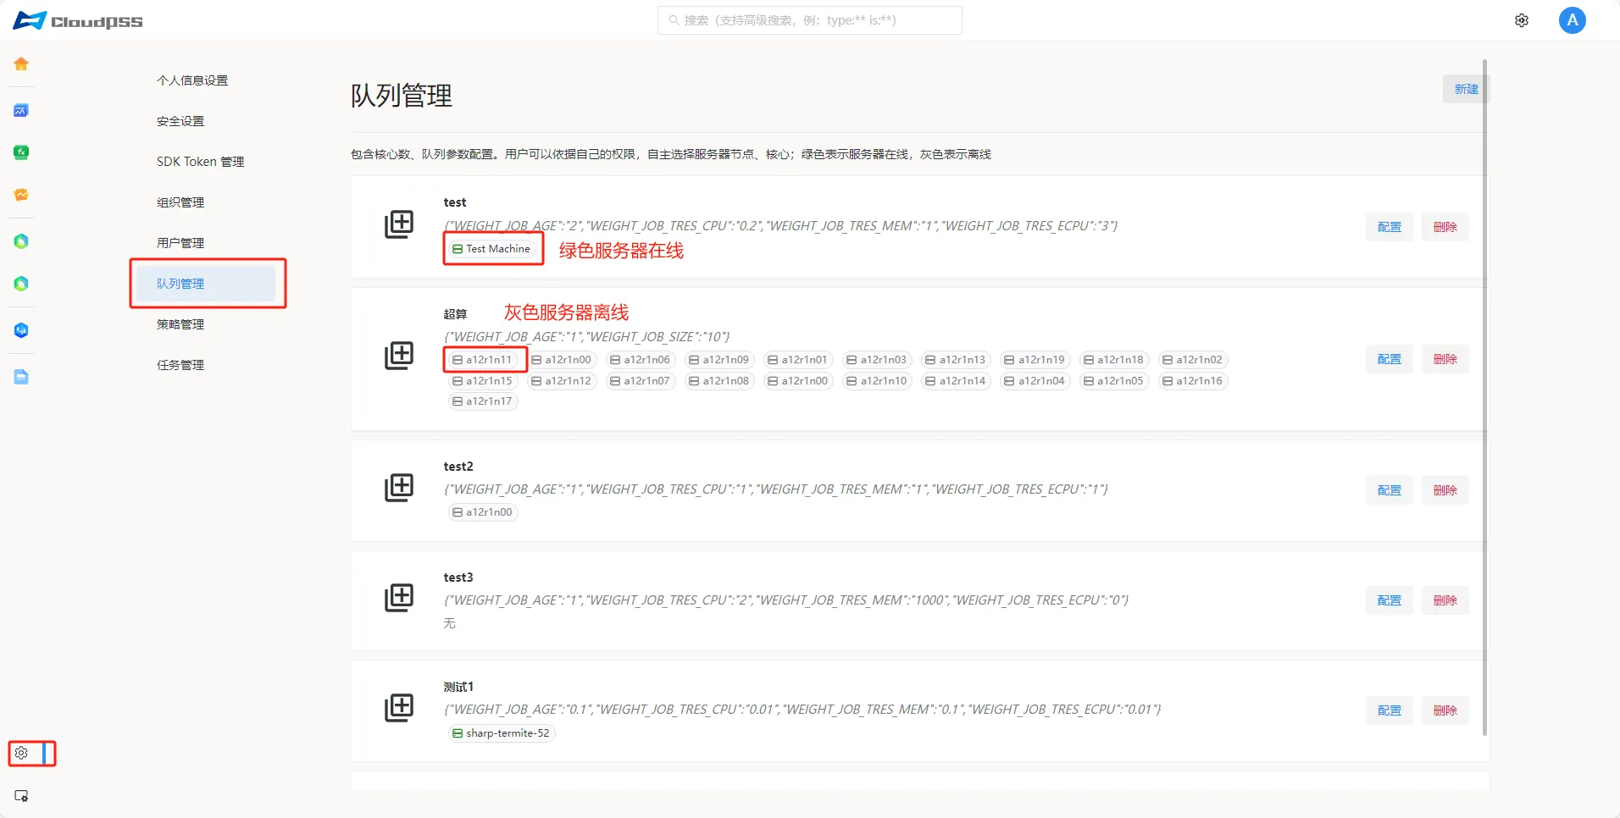Click the queue icon of 测试1
This screenshot has width=1620, height=818.
399,707
